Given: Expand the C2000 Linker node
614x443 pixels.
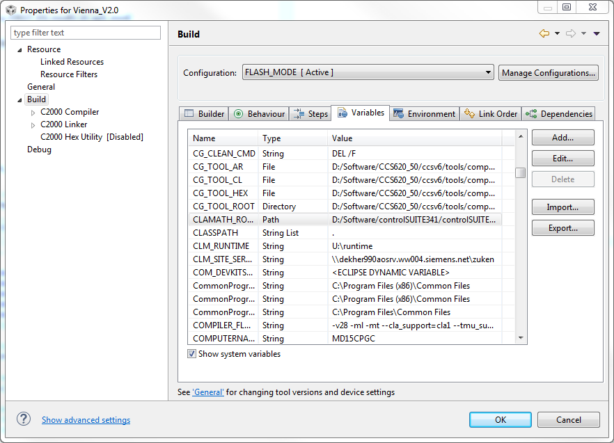Looking at the screenshot, I should pyautogui.click(x=33, y=125).
